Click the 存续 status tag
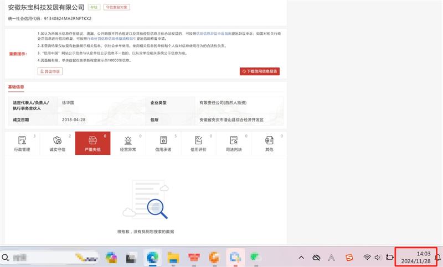 point(95,8)
